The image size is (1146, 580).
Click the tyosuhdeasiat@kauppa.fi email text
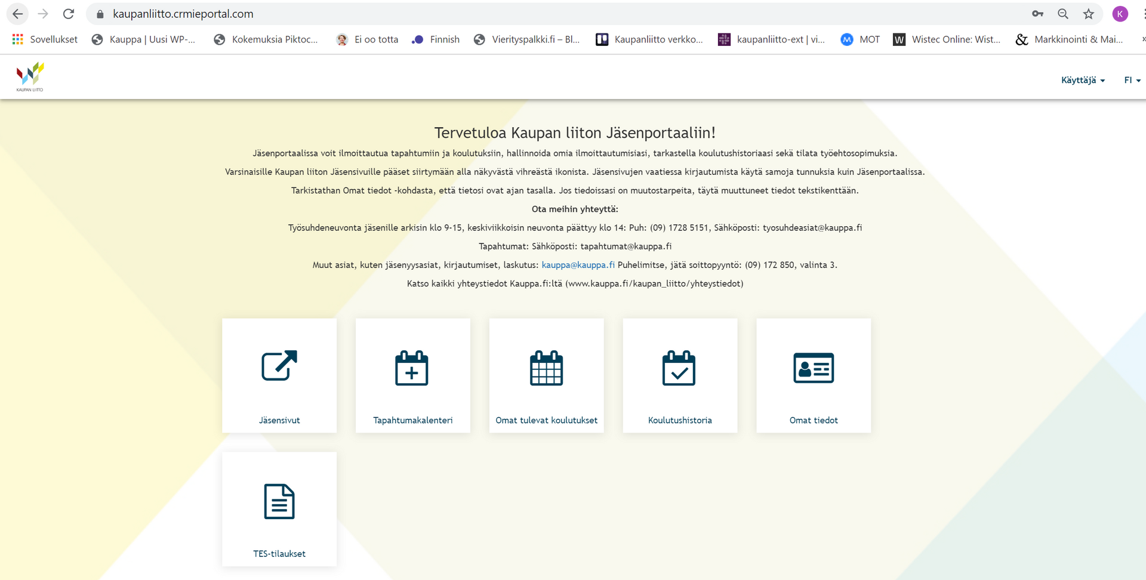(x=812, y=228)
